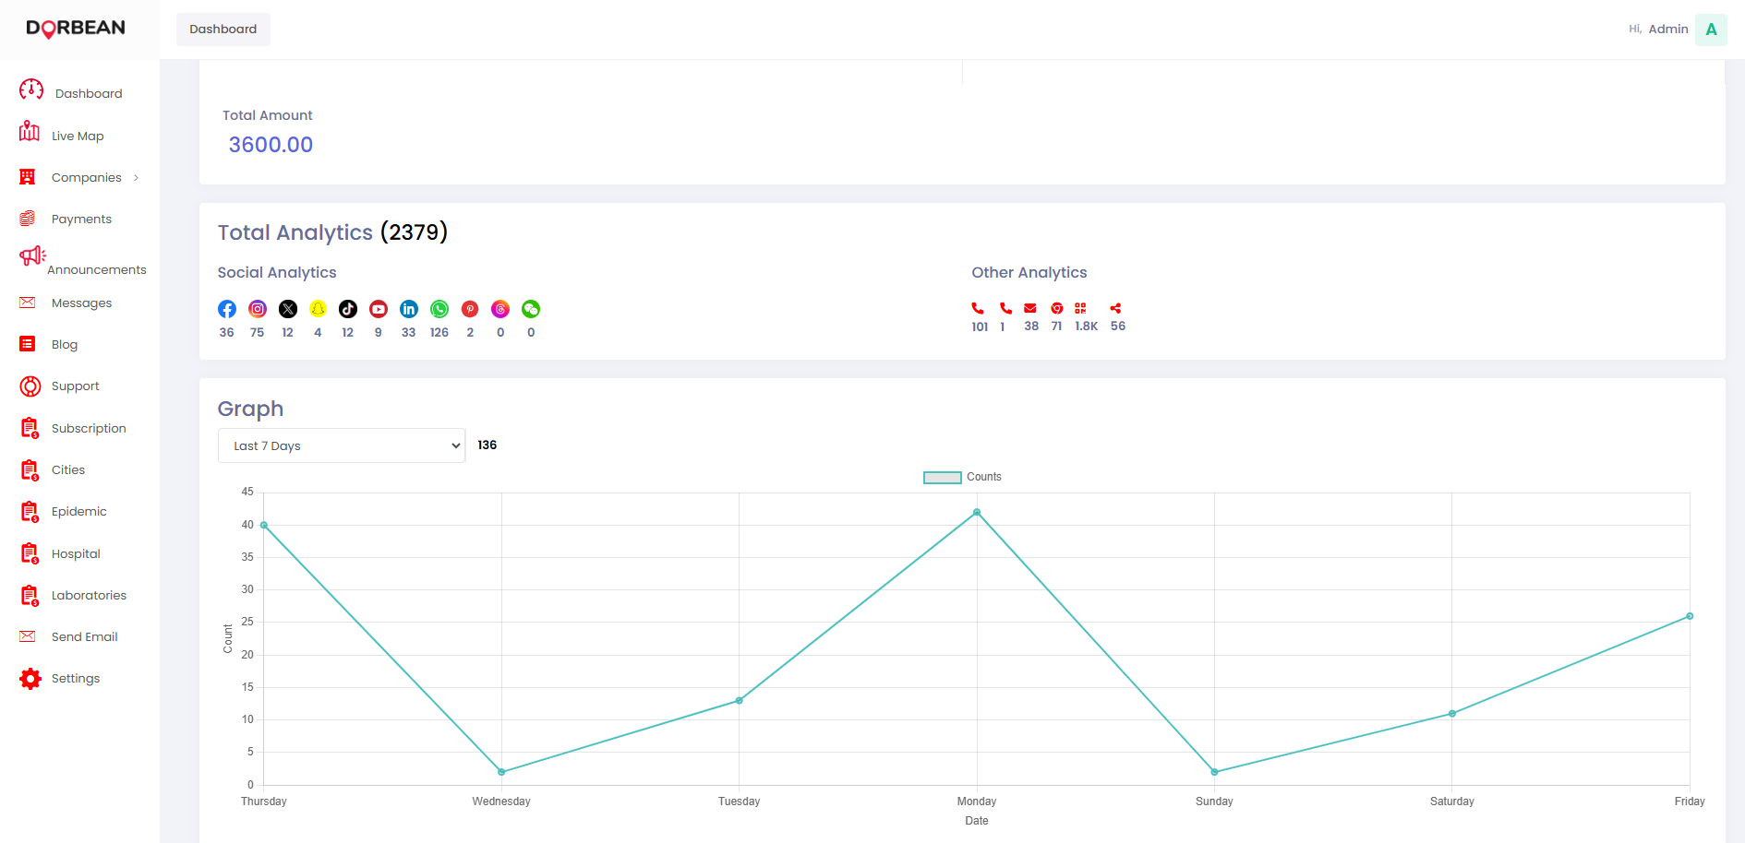Click the Dorbean logo

[x=76, y=29]
